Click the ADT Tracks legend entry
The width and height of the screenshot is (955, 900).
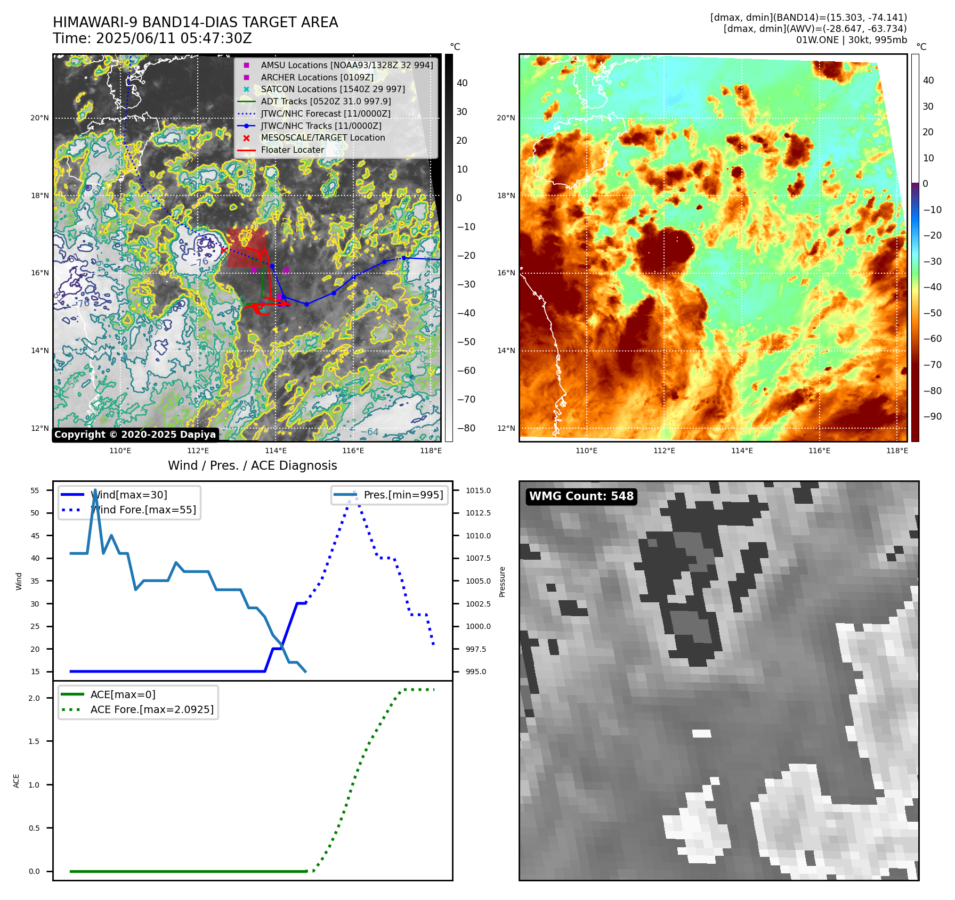coord(314,101)
